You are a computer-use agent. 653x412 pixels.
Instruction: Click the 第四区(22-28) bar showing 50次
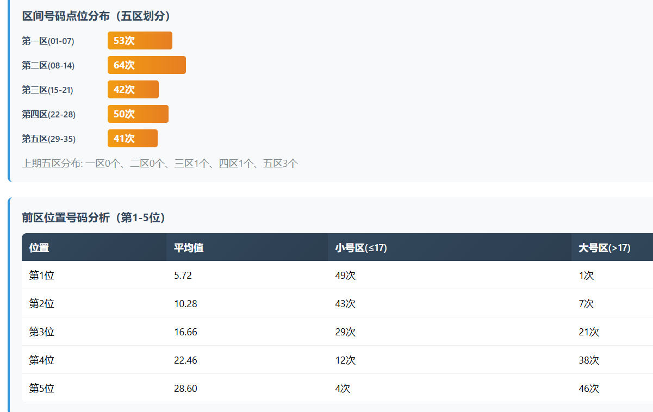click(138, 114)
